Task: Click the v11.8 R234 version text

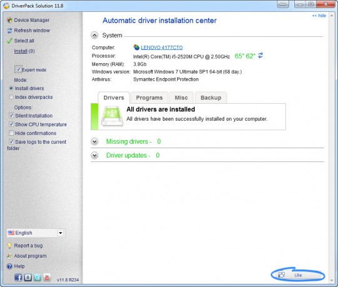Action: (x=68, y=280)
